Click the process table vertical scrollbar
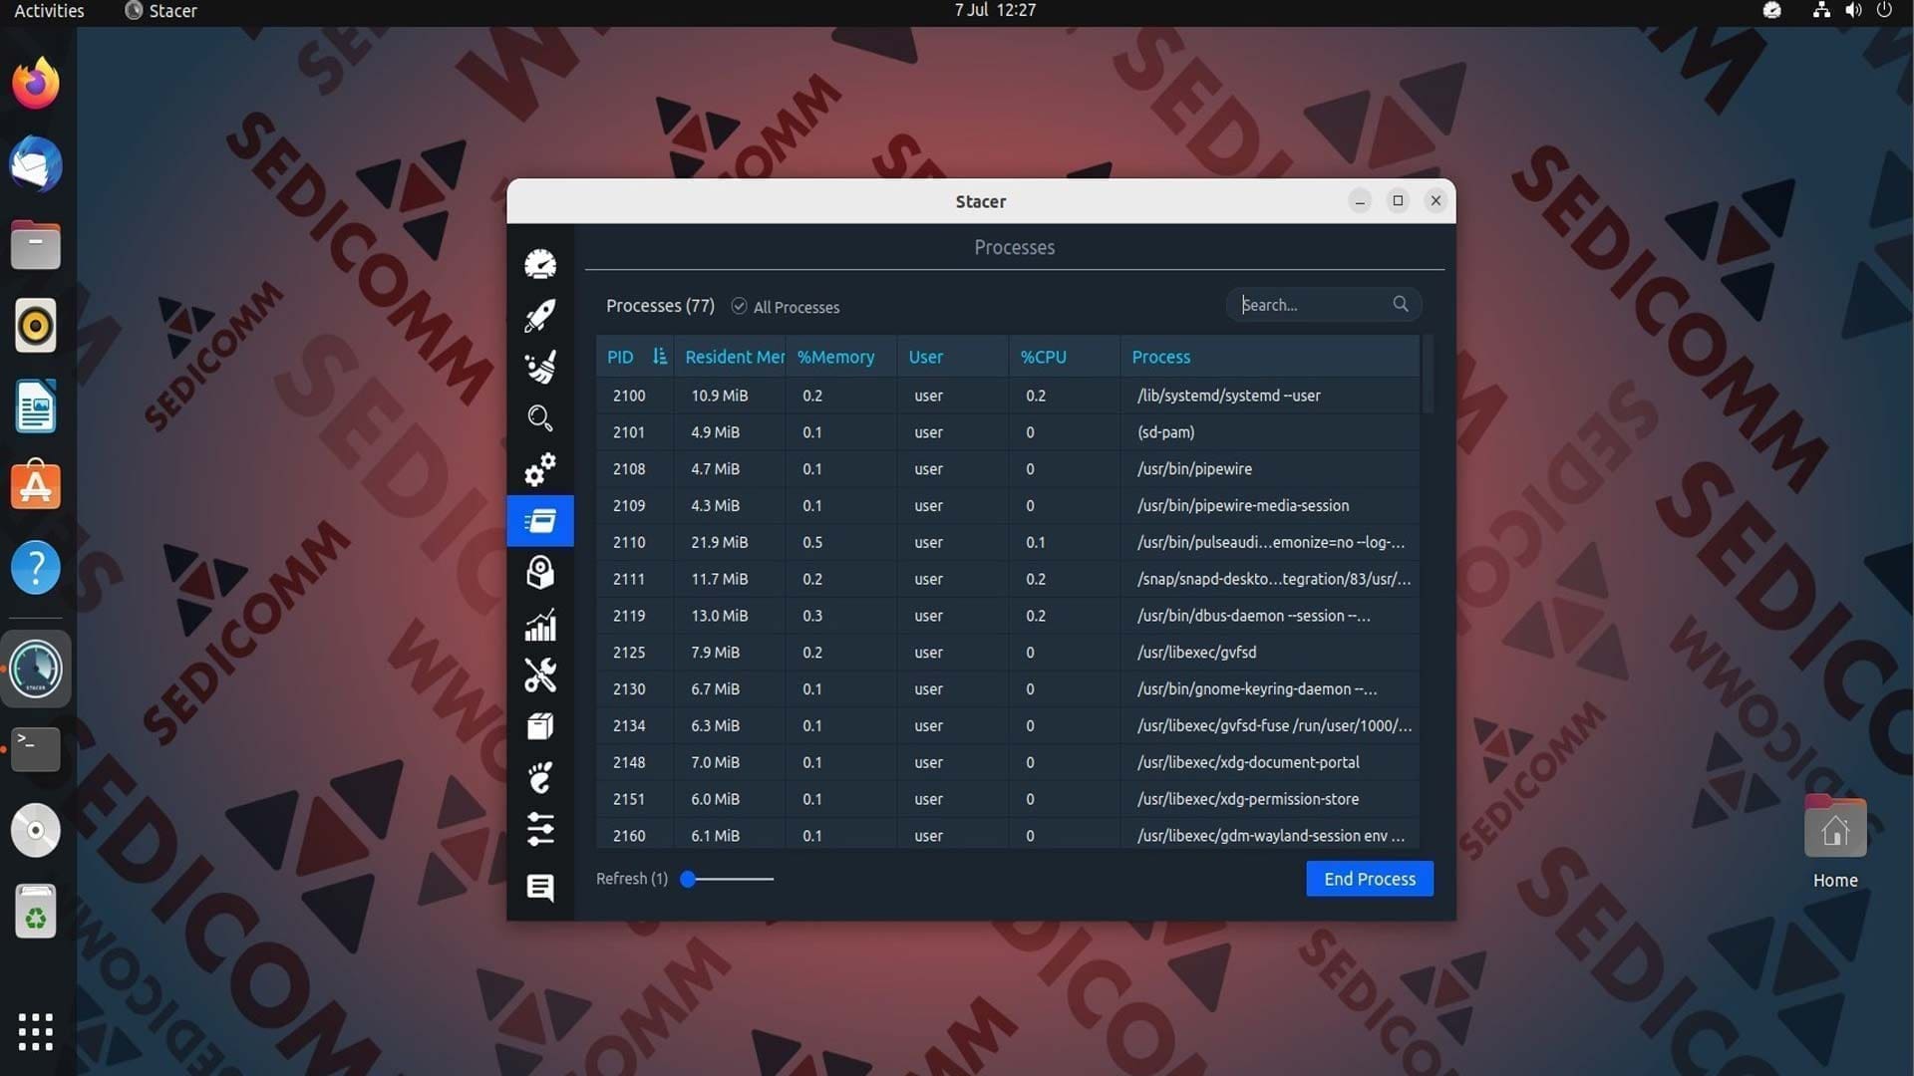Image resolution: width=1914 pixels, height=1076 pixels. 1428,375
